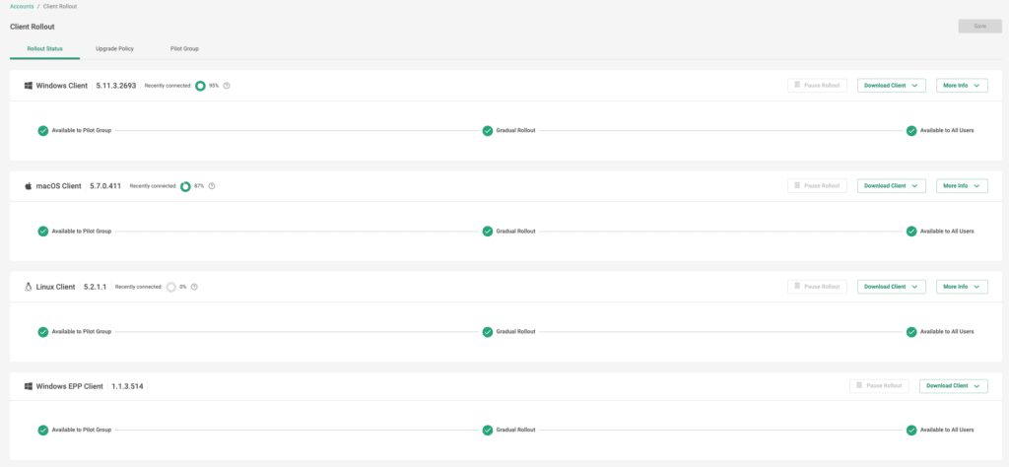Open Download Client dropdown for Windows EPP Client
Screen dimensions: 1009x467
point(953,386)
